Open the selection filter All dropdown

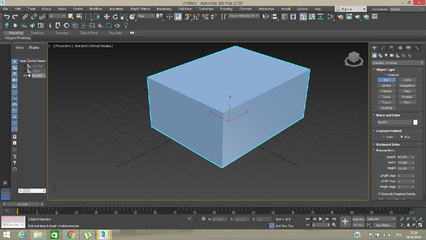[x=57, y=16]
